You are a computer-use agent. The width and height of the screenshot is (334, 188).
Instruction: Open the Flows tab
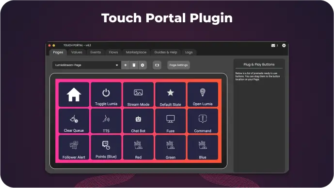[x=113, y=52]
